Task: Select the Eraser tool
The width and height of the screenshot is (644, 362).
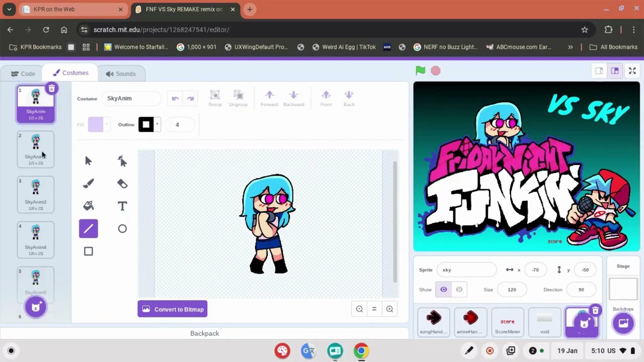Action: tap(122, 184)
